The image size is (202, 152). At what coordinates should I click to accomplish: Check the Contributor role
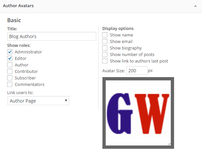tap(10, 71)
